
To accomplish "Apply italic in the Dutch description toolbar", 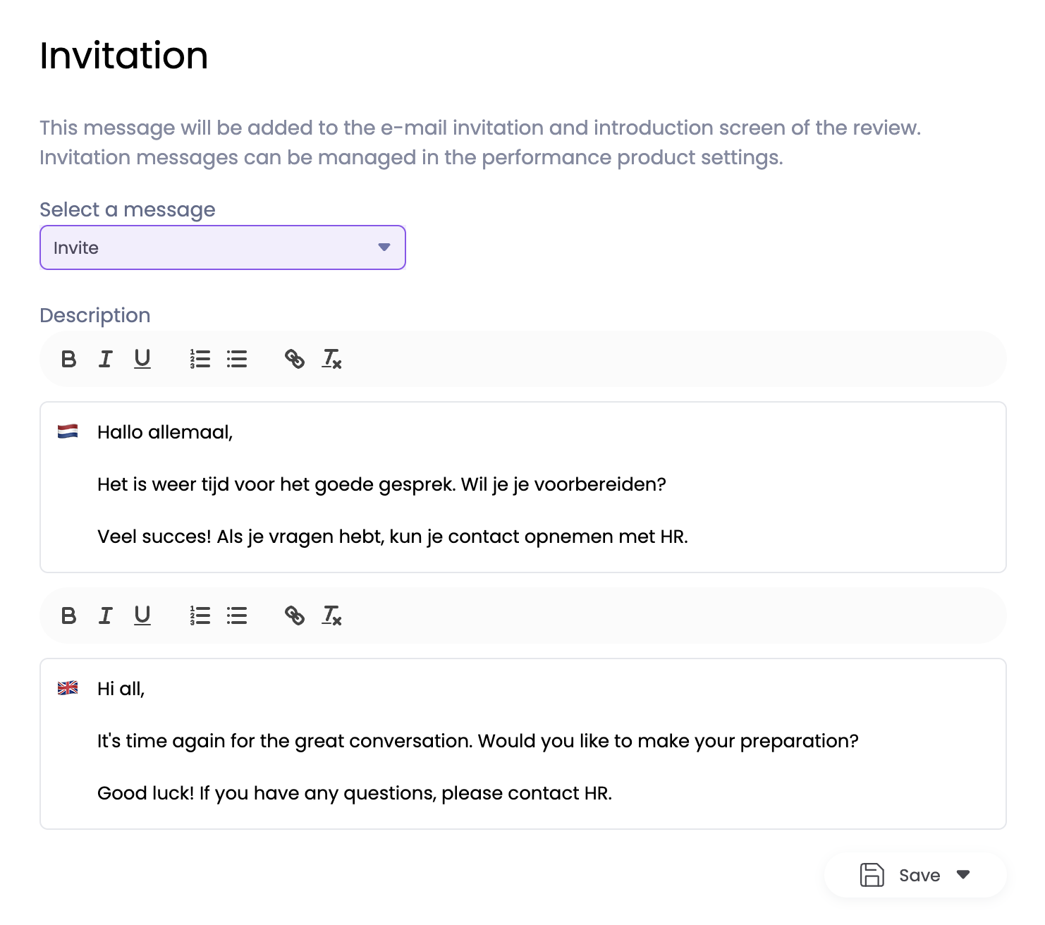I will click(x=106, y=360).
